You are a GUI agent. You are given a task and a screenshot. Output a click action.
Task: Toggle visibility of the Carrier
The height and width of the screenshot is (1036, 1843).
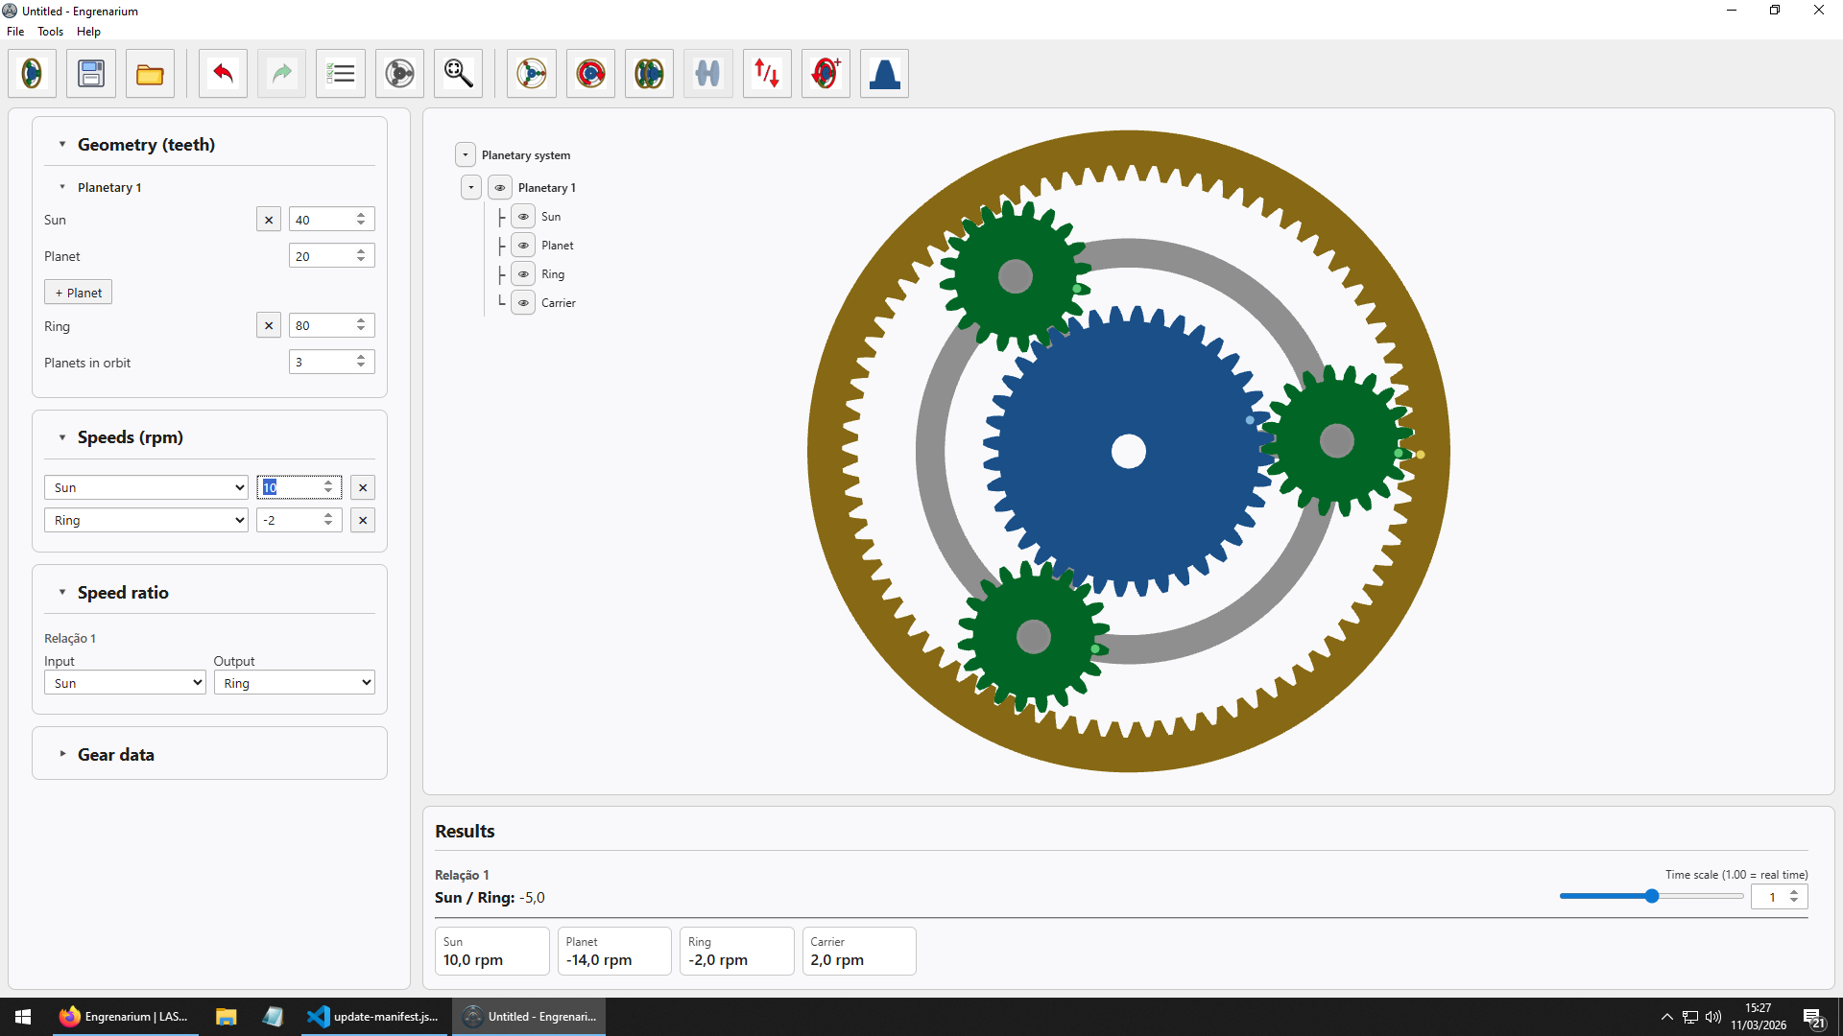point(523,302)
